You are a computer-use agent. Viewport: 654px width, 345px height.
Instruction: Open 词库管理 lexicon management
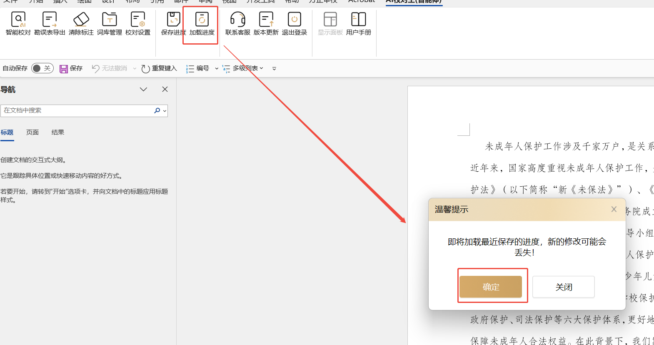point(110,20)
